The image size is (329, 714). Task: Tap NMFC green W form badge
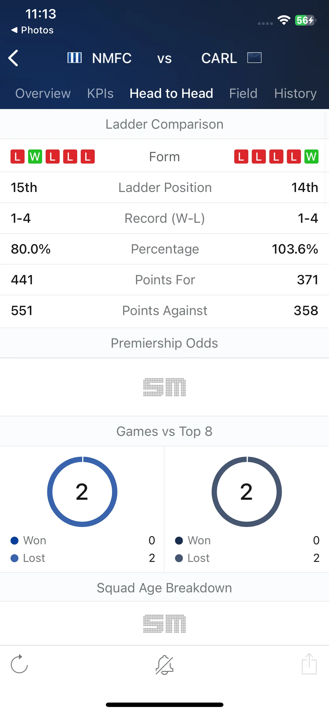tap(35, 157)
